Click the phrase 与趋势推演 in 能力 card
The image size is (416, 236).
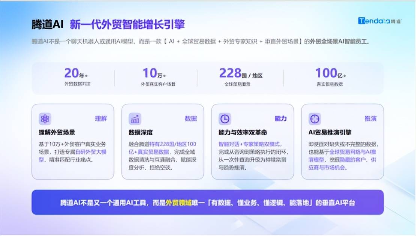pos(232,168)
